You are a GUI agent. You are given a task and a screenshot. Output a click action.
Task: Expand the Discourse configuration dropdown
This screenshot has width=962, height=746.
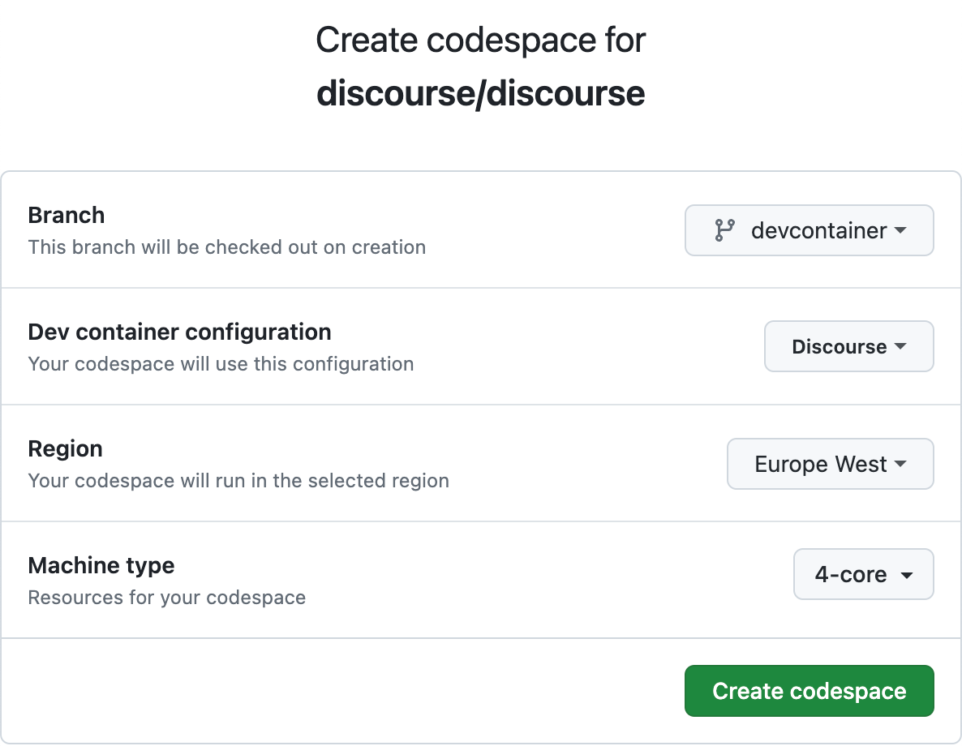point(848,347)
